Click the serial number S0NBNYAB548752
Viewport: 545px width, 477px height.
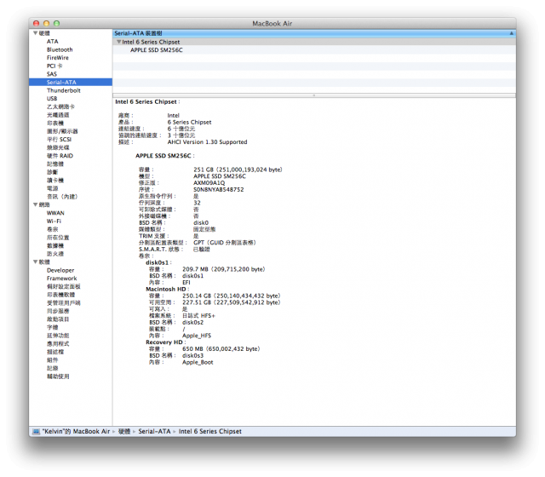coord(219,189)
